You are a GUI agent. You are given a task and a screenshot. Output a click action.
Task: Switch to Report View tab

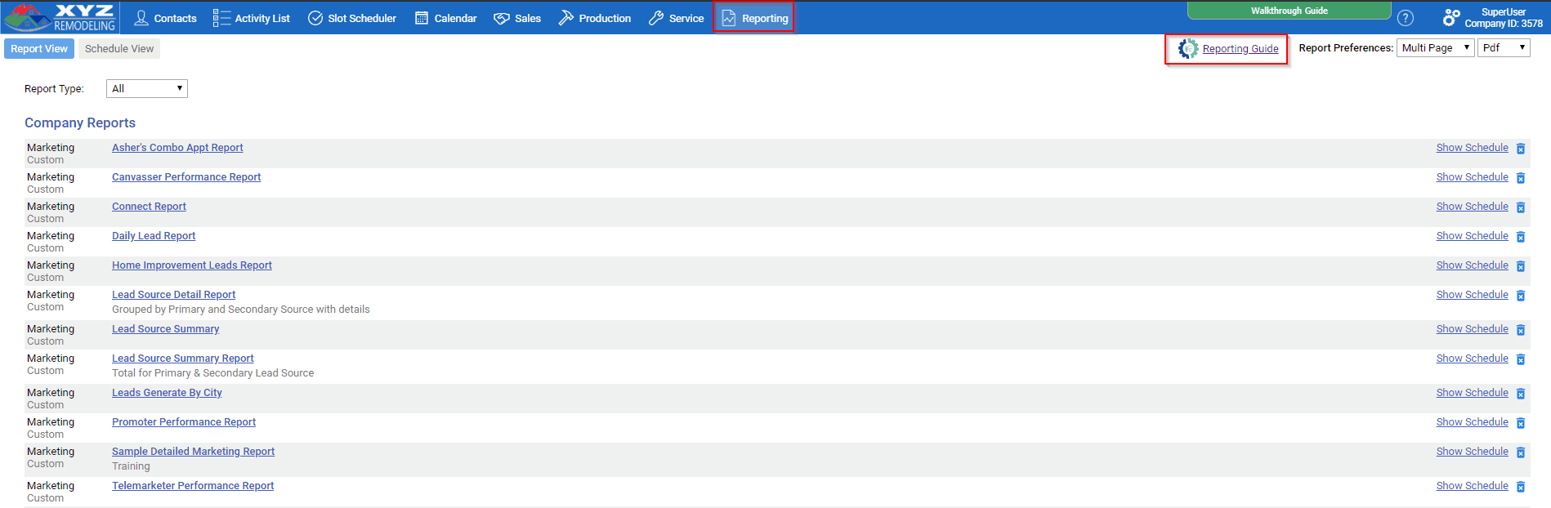pos(39,49)
